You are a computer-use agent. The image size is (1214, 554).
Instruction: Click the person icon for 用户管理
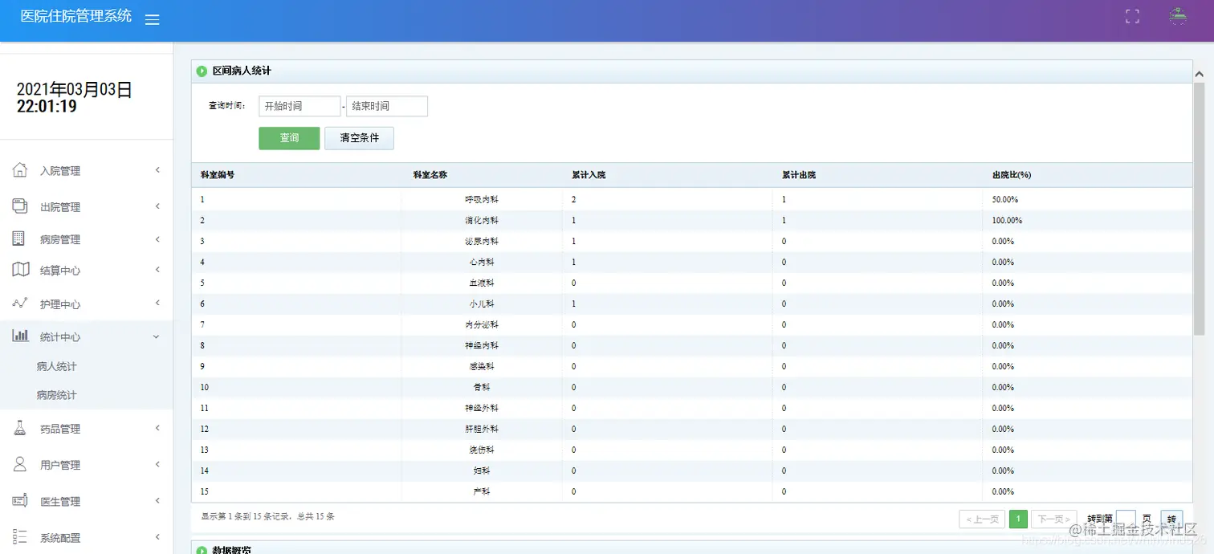pyautogui.click(x=21, y=464)
